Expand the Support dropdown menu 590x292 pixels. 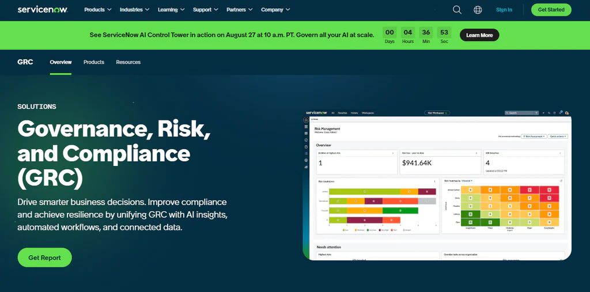pos(206,10)
